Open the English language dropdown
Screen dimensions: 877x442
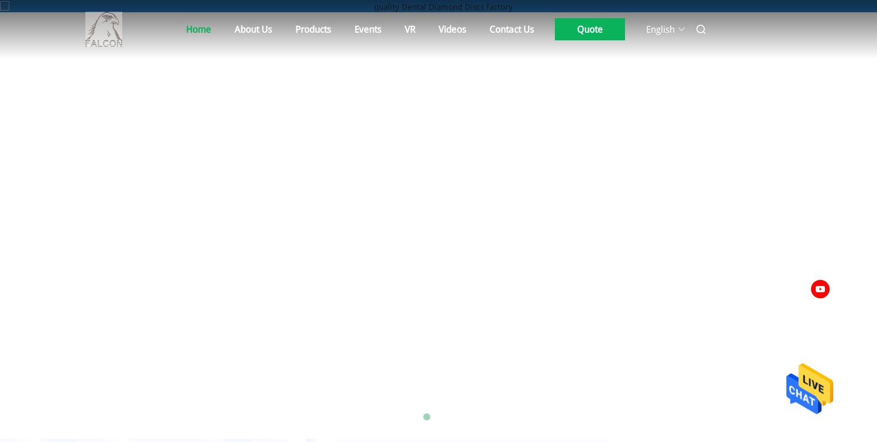click(x=660, y=29)
